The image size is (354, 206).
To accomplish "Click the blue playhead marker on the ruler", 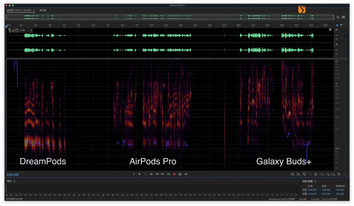I will [x=6, y=26].
